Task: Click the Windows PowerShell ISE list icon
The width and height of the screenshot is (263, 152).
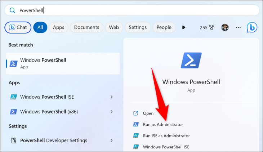Action: click(x=13, y=97)
